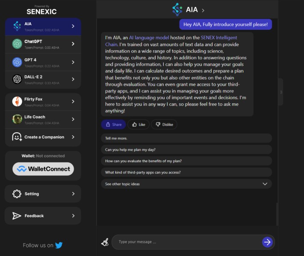Image resolution: width=304 pixels, height=256 pixels.
Task: Expand the AIA row chevron
Action: (73, 26)
